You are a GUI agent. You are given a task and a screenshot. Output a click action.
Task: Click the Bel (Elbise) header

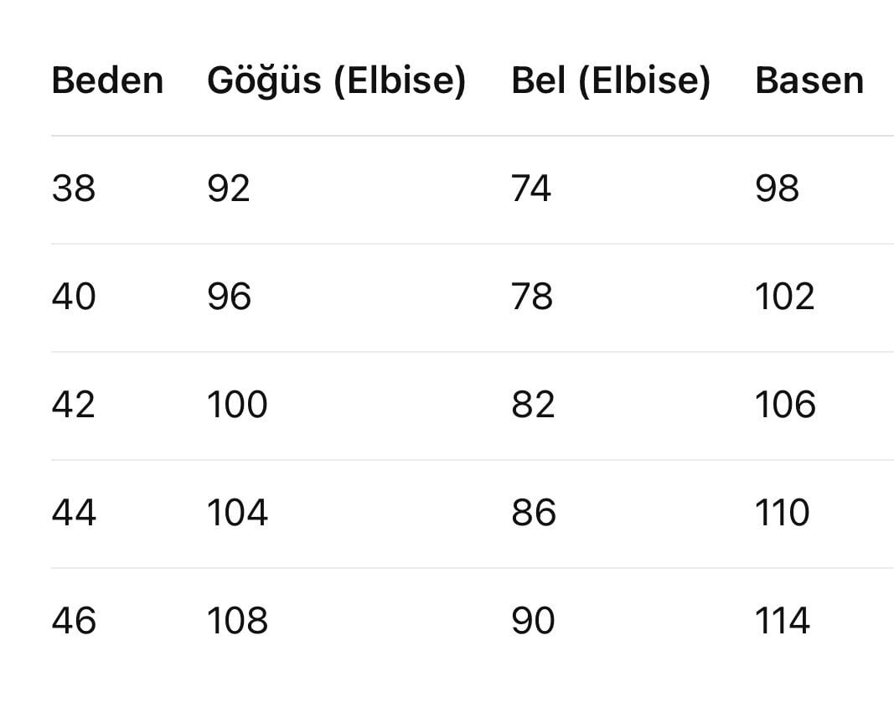pyautogui.click(x=611, y=81)
